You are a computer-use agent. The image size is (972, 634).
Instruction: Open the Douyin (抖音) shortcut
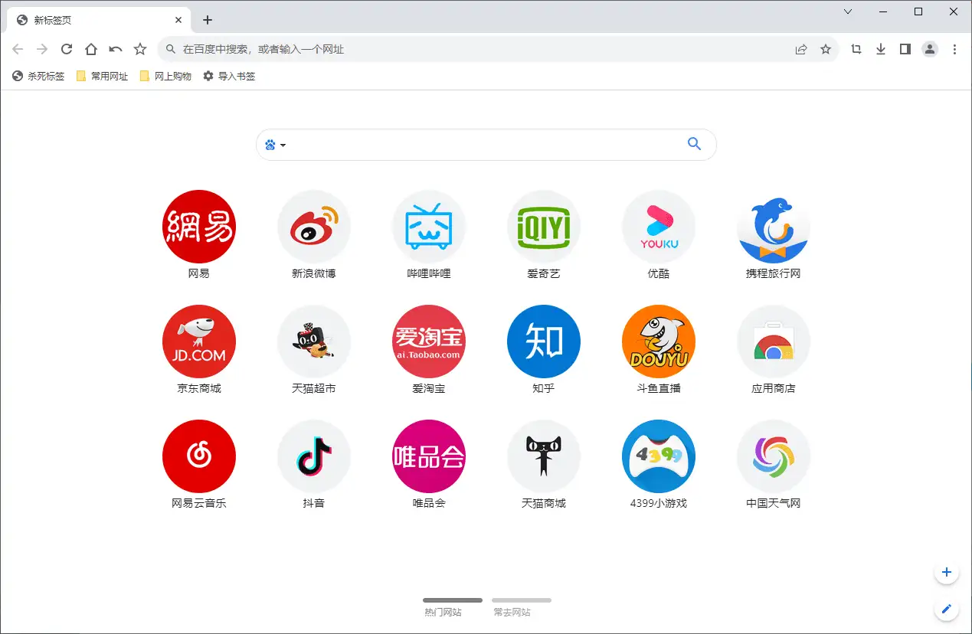314,456
